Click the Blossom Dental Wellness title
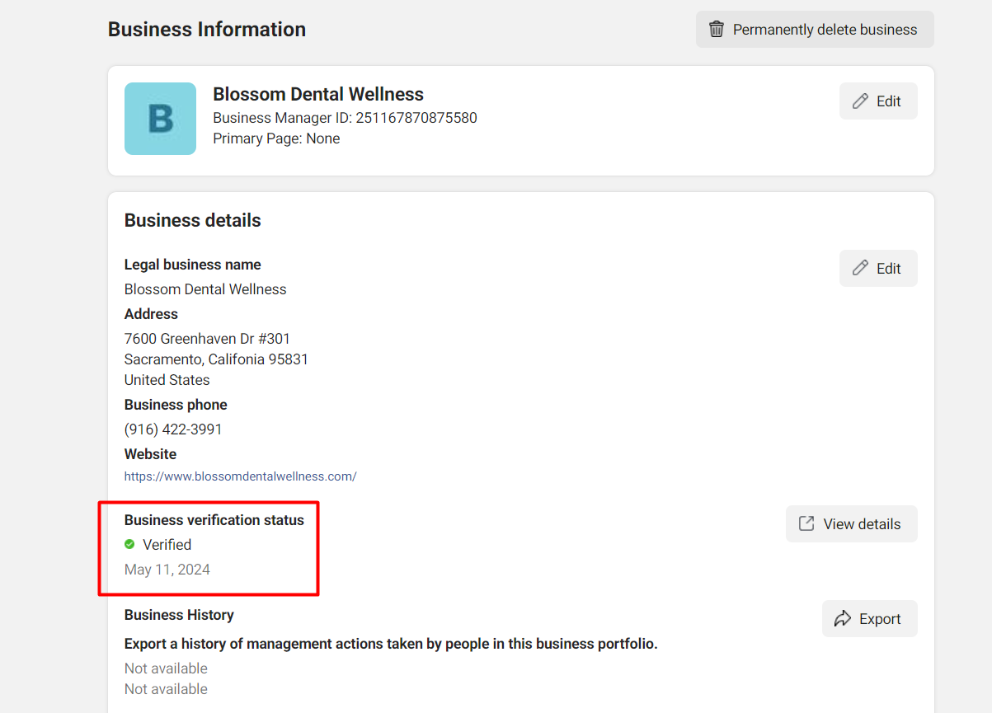This screenshot has width=992, height=713. coord(318,94)
